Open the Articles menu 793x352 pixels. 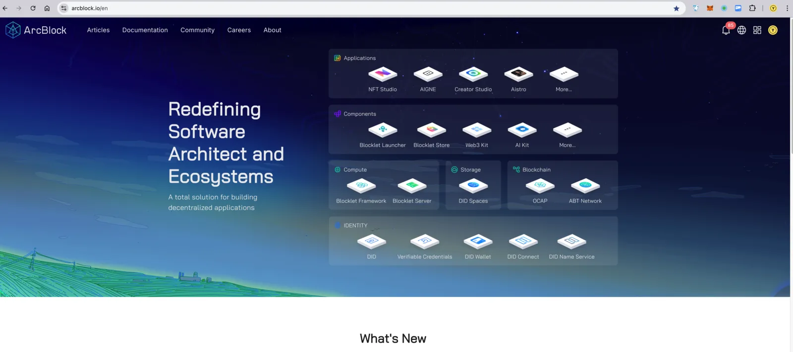98,30
